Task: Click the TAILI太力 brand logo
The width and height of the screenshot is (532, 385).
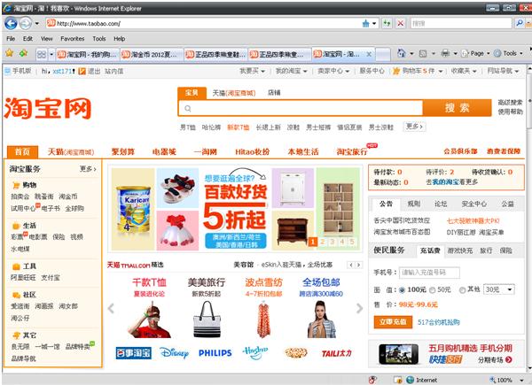Action: tap(336, 353)
